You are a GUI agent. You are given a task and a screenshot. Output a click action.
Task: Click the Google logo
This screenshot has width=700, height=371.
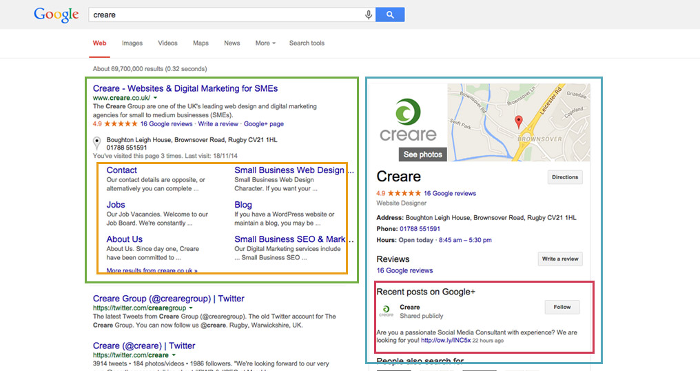tap(56, 14)
